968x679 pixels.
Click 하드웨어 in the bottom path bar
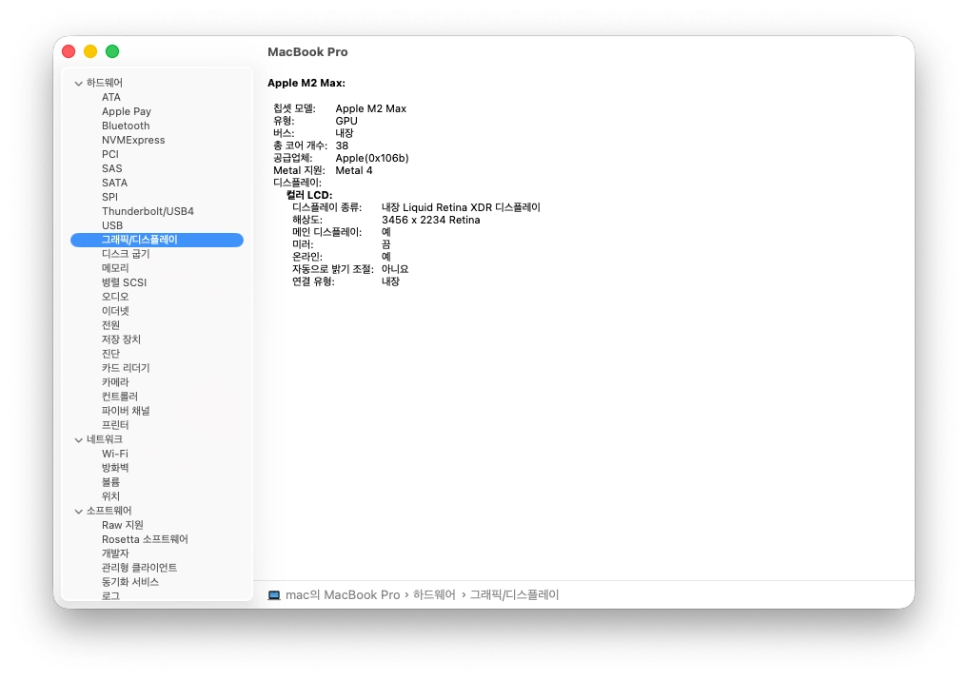(x=434, y=595)
